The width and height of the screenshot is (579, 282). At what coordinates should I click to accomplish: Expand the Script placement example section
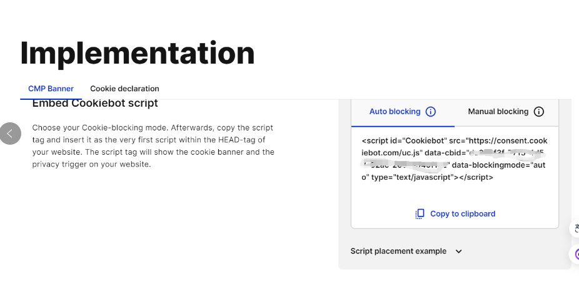point(406,251)
